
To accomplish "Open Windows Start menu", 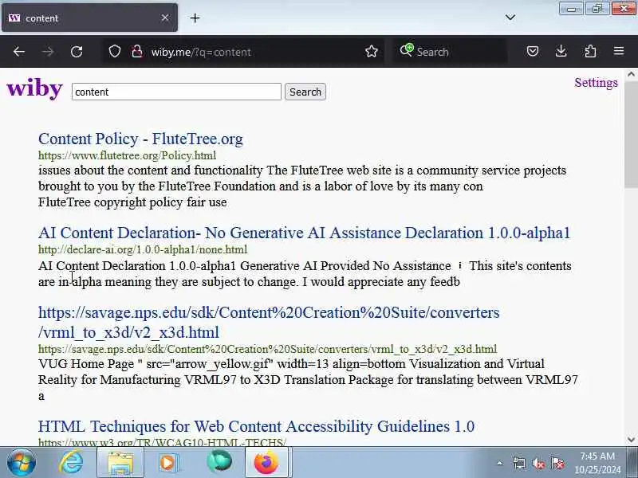I will 22,463.
